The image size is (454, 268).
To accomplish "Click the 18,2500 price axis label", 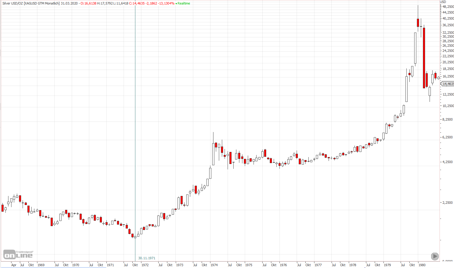I will click(x=448, y=69).
